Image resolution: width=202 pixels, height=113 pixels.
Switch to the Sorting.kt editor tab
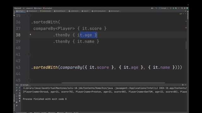click(x=20, y=11)
